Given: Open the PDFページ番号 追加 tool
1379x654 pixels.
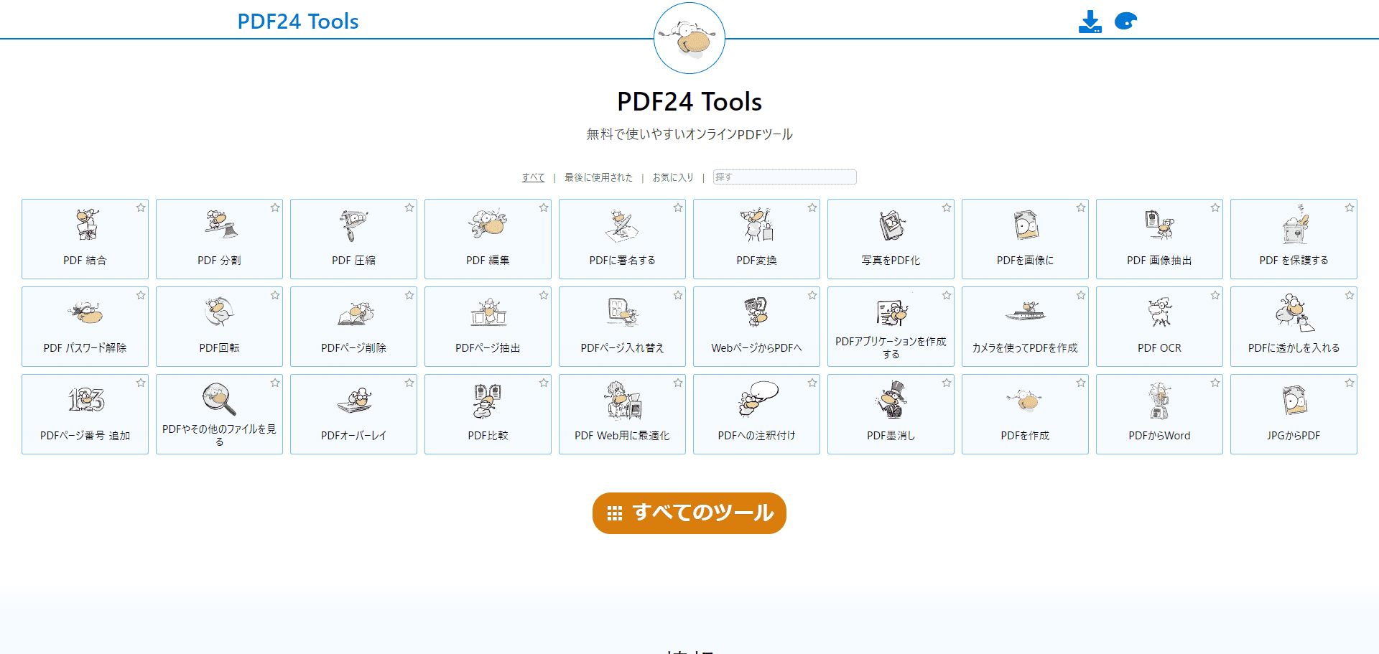Looking at the screenshot, I should click(x=85, y=414).
